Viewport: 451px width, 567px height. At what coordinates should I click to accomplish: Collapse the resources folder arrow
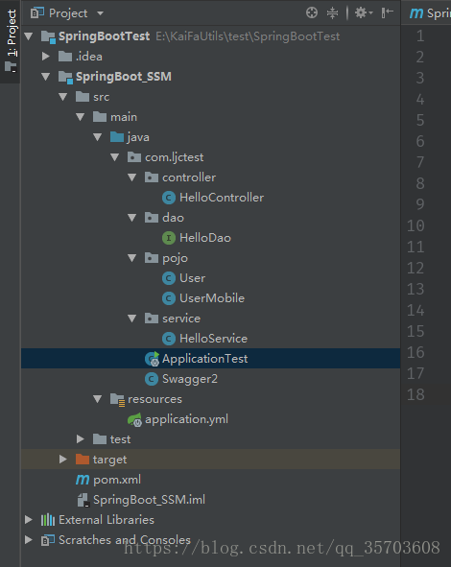coord(98,399)
